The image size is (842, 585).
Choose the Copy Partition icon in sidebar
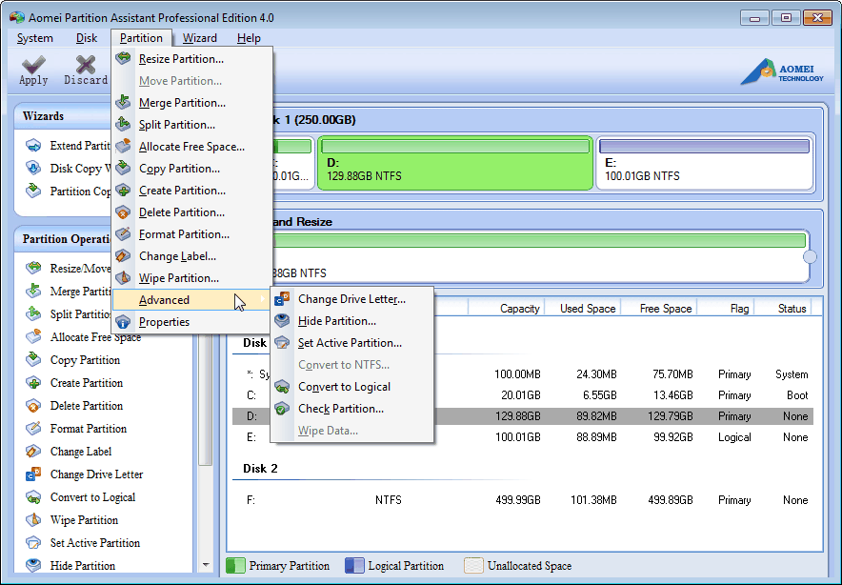33,360
